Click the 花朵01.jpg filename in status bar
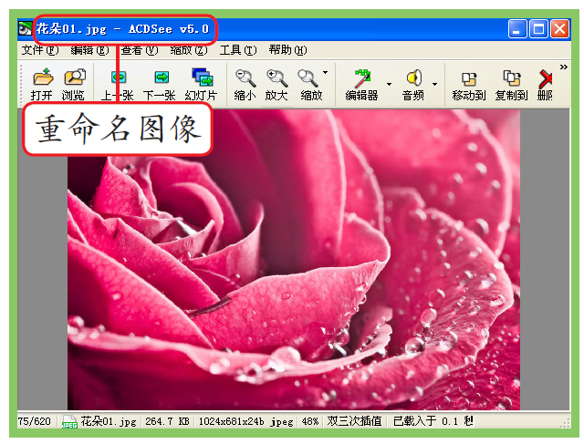The width and height of the screenshot is (584, 444). pyautogui.click(x=108, y=422)
